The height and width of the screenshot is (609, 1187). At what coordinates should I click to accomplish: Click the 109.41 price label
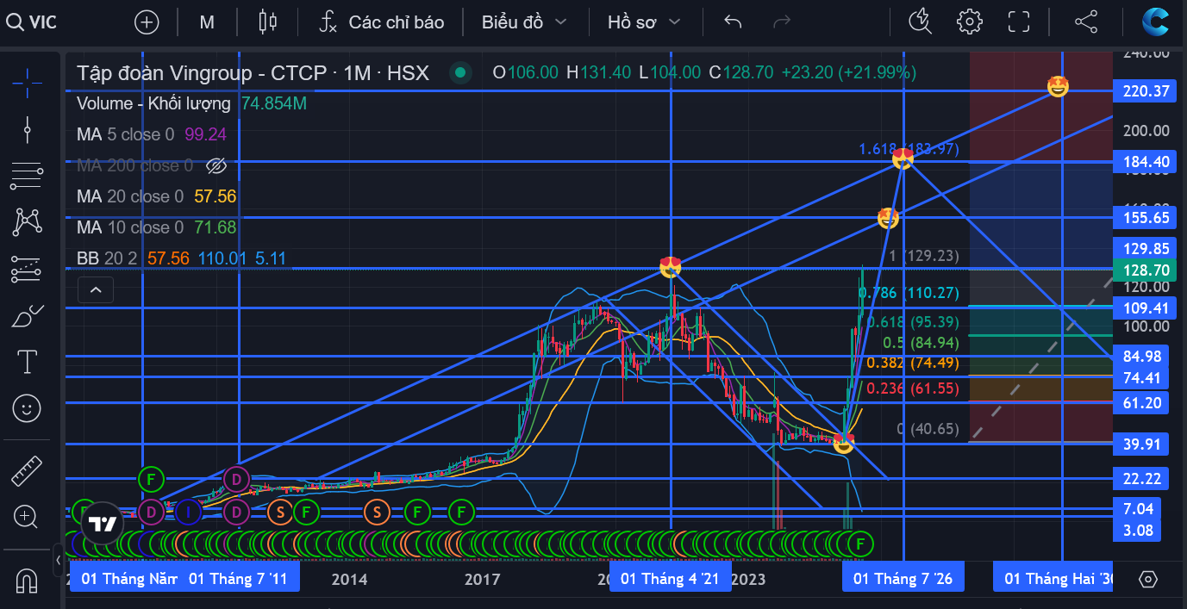(x=1144, y=308)
